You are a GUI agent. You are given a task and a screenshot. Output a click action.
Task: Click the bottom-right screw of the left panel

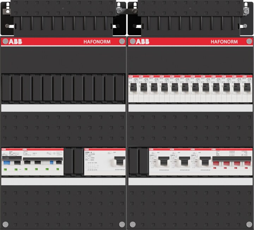[x=122, y=224]
